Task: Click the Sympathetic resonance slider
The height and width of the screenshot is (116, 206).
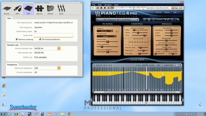Action: (166, 45)
